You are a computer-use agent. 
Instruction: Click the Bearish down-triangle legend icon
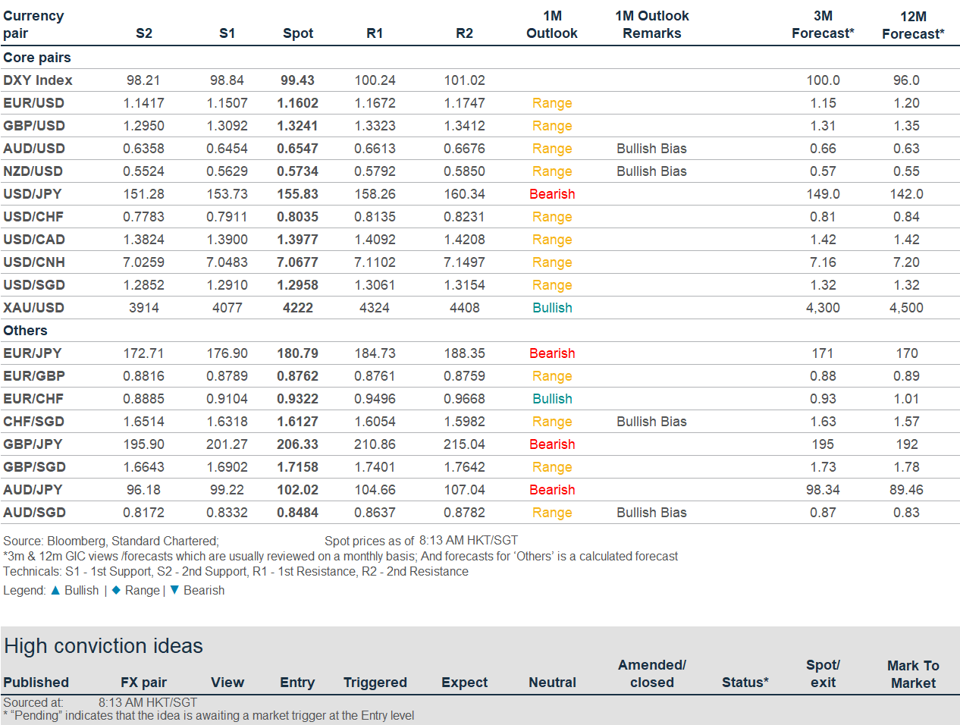click(174, 590)
